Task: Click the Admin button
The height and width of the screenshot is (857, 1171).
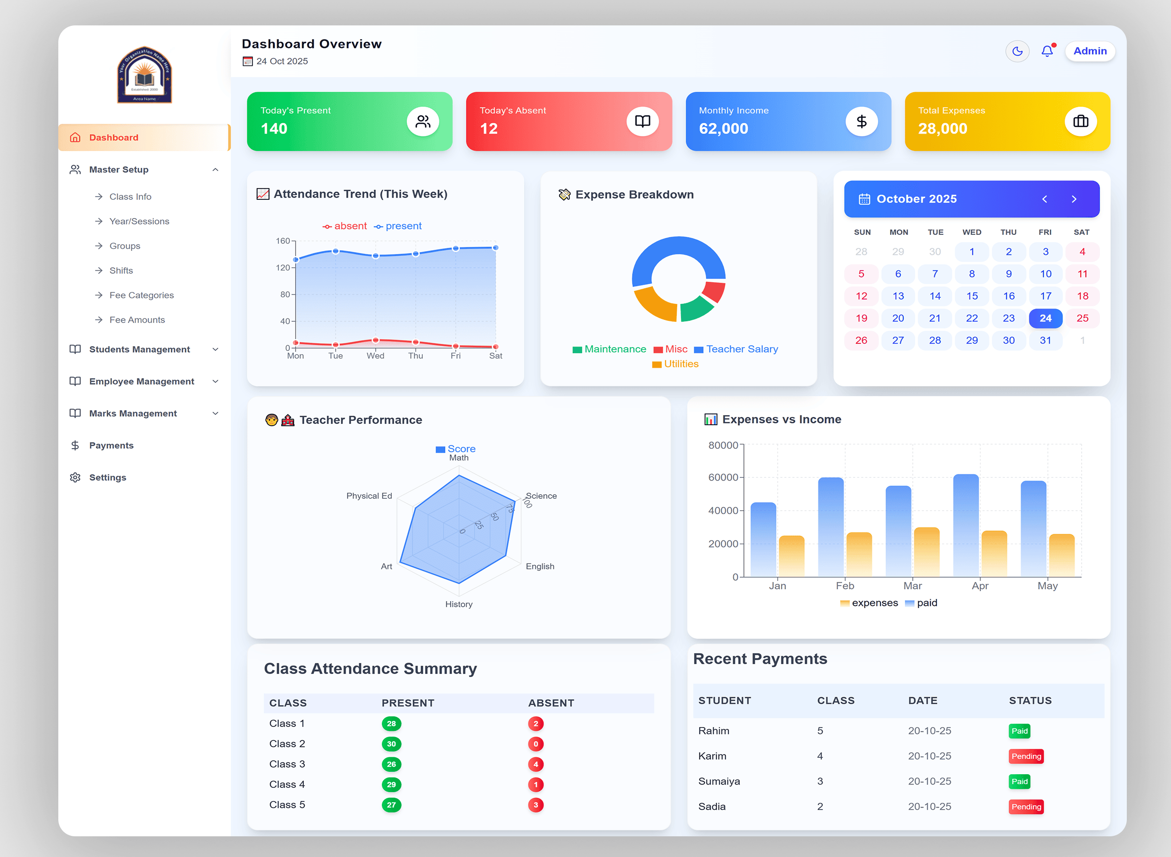Action: [1090, 51]
